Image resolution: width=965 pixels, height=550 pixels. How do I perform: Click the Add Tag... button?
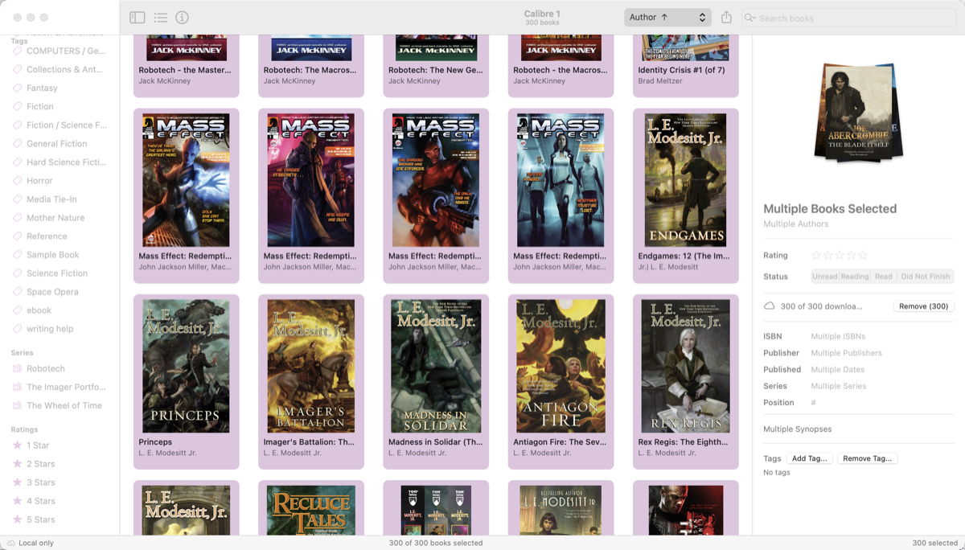tap(809, 458)
